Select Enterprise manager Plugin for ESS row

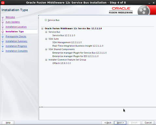[75, 56]
